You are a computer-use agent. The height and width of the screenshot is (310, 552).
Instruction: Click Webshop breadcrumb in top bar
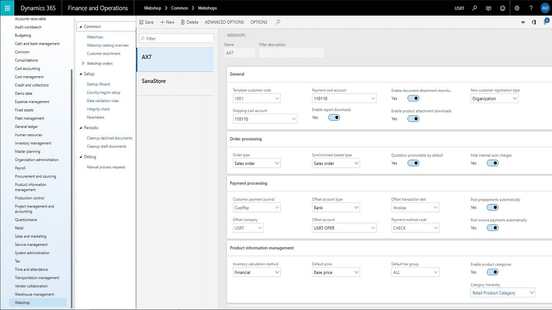pos(153,8)
